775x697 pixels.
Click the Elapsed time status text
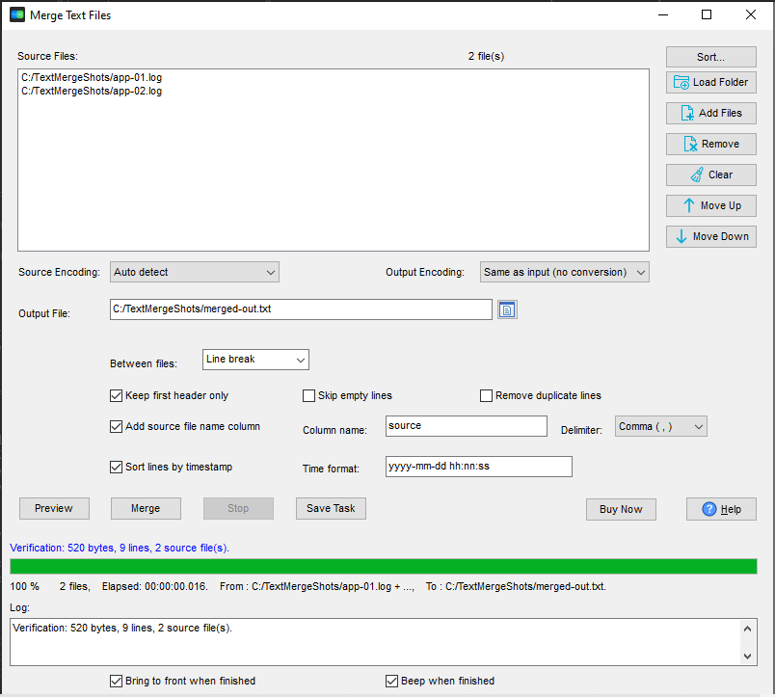154,587
